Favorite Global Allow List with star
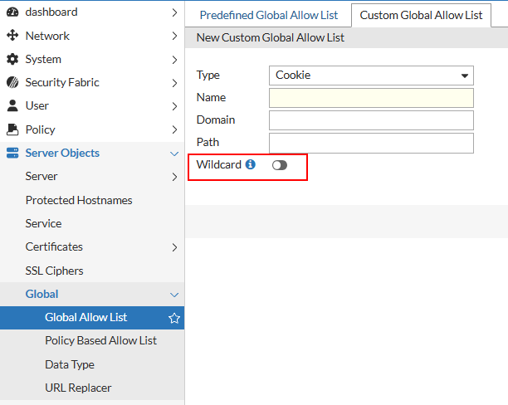The image size is (508, 405). pyautogui.click(x=174, y=318)
